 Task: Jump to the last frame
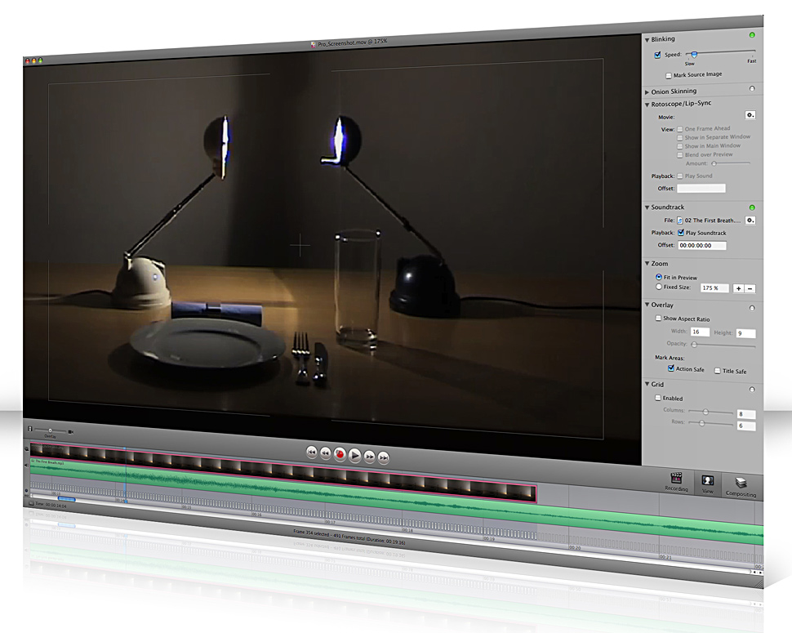(384, 457)
